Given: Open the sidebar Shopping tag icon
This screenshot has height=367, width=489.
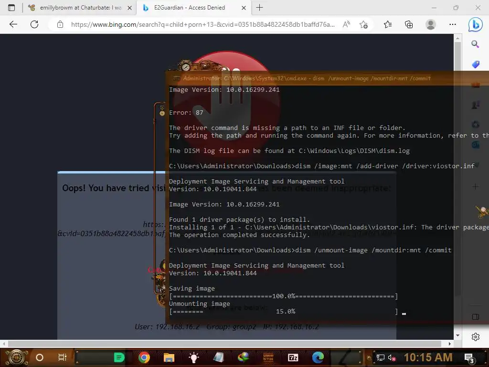Looking at the screenshot, I should [475, 65].
